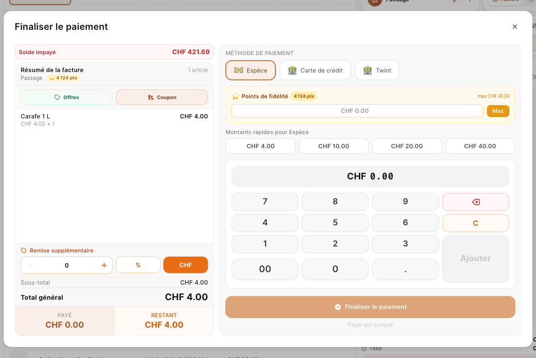Viewport: 536px width, 358px height.
Task: Choose quick amount CHF 10.00
Action: (x=334, y=146)
